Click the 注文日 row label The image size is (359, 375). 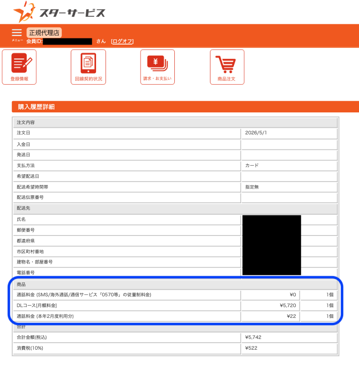tap(23, 133)
